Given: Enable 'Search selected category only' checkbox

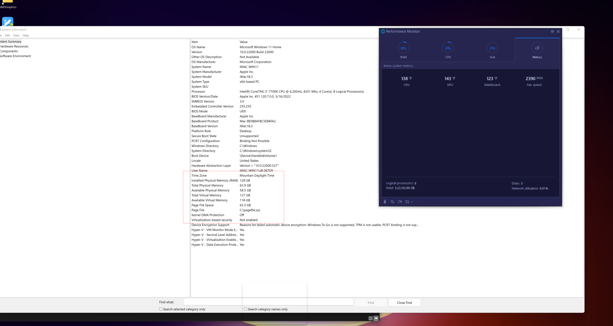Looking at the screenshot, I should coord(161,309).
